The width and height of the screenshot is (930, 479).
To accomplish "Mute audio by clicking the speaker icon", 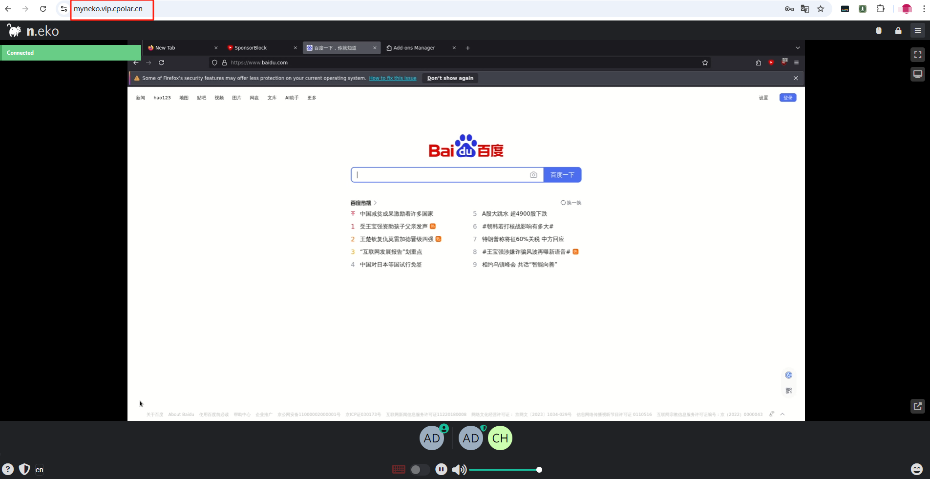I will 459,469.
